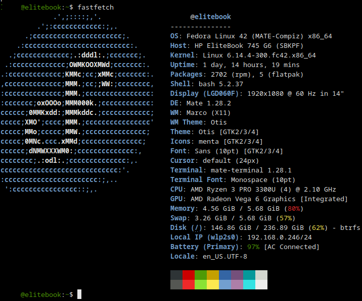Click the red '80%' memory usage figure
362x301 pixels.
(x=294, y=209)
